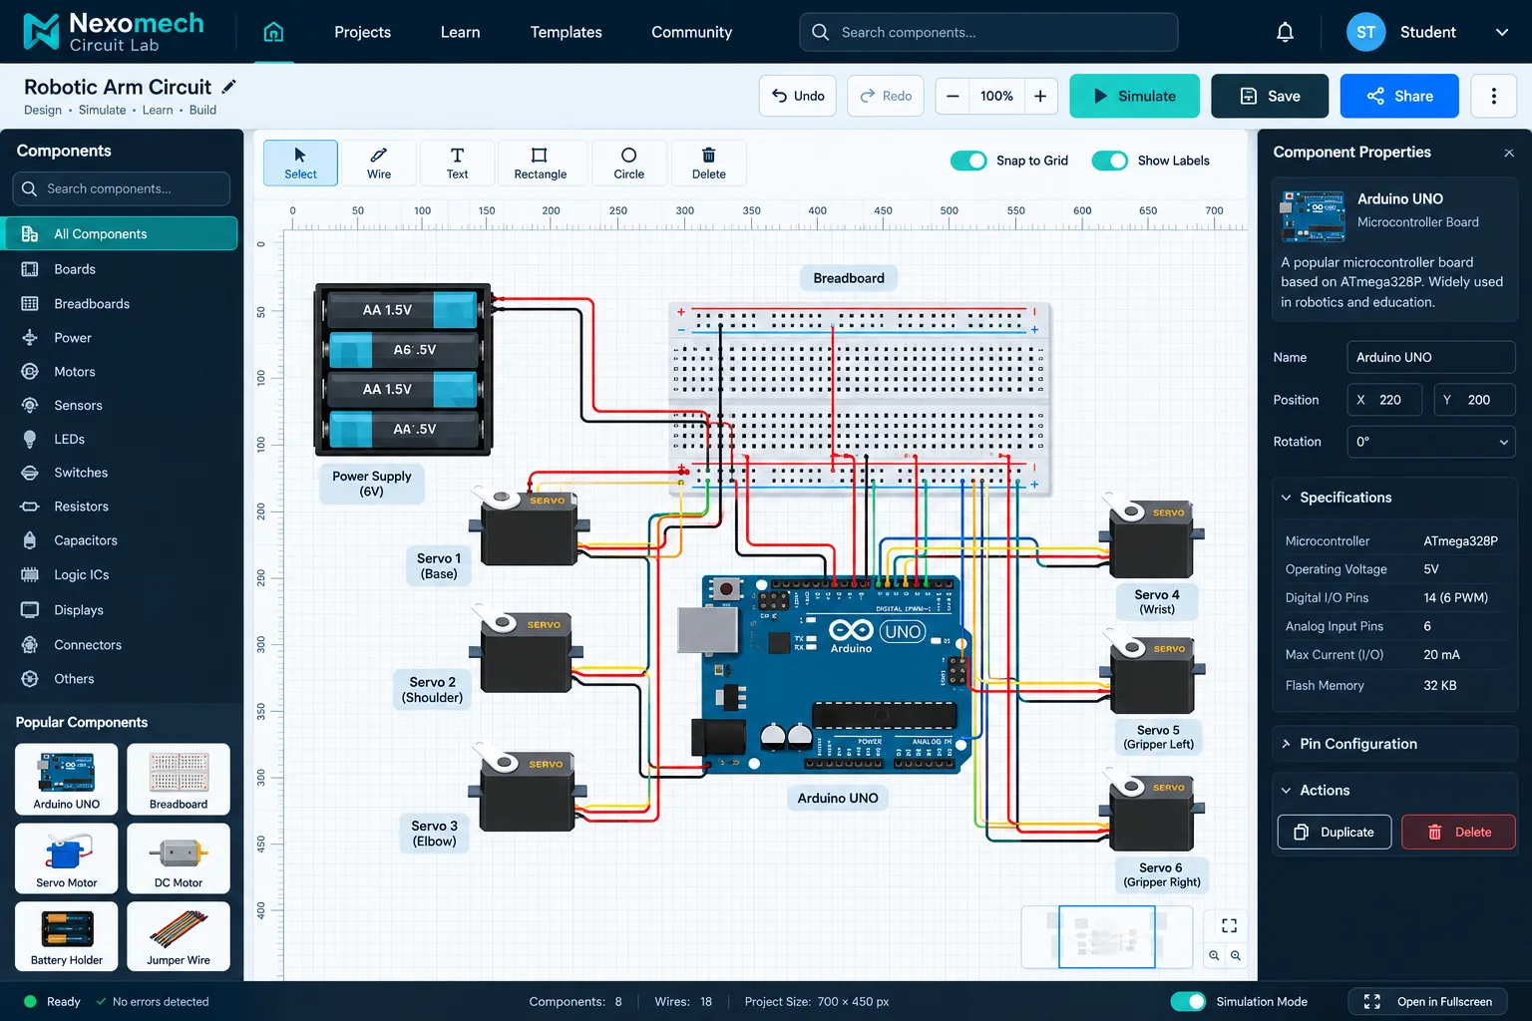Open the Rotation dropdown
This screenshot has height=1021, width=1532.
pyautogui.click(x=1430, y=442)
